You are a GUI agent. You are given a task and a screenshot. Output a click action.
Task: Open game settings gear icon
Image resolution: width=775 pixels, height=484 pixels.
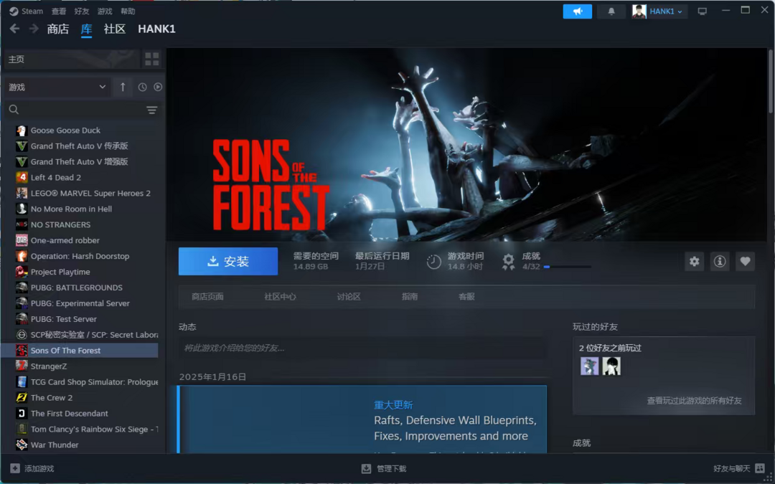[x=695, y=261]
